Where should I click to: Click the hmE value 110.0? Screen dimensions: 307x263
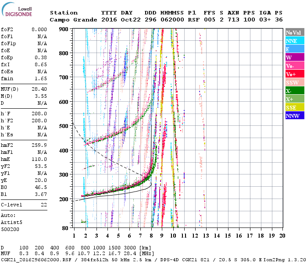[39, 159]
